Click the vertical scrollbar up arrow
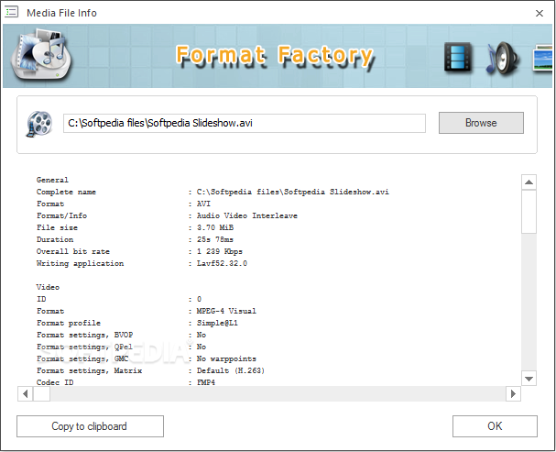The image size is (556, 452). point(529,182)
